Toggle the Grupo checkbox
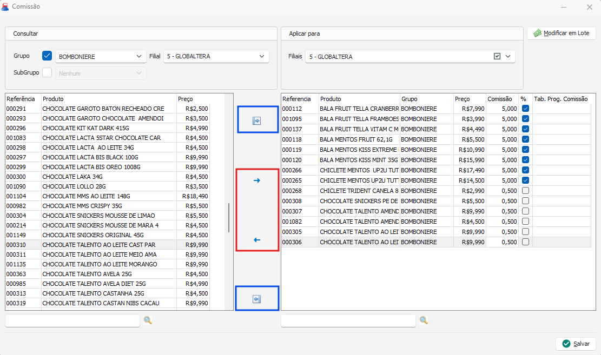 [47, 56]
